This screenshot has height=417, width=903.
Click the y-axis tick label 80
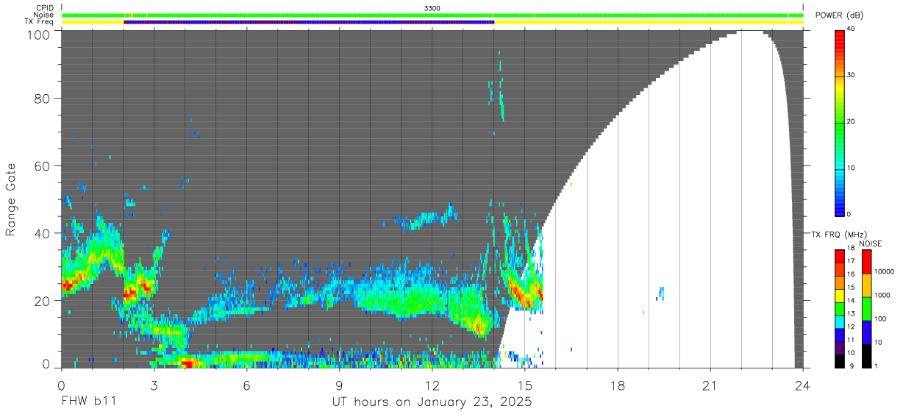(x=43, y=98)
